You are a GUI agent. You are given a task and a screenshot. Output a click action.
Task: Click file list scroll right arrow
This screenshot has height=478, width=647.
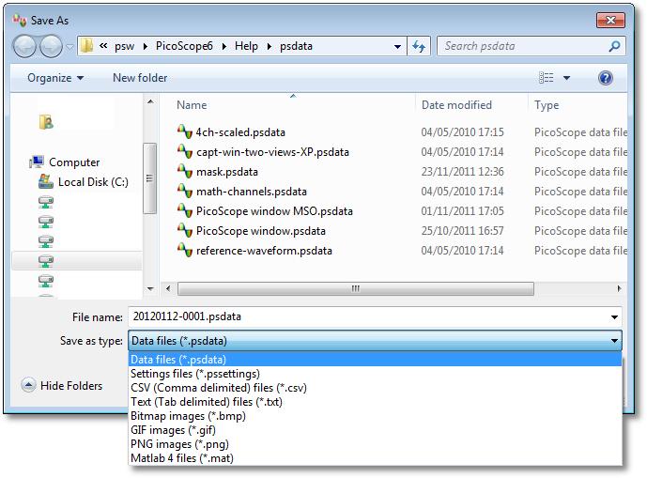click(x=619, y=288)
